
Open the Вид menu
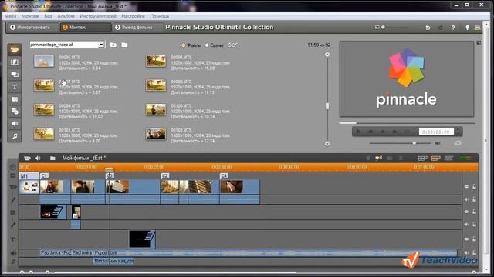(48, 16)
